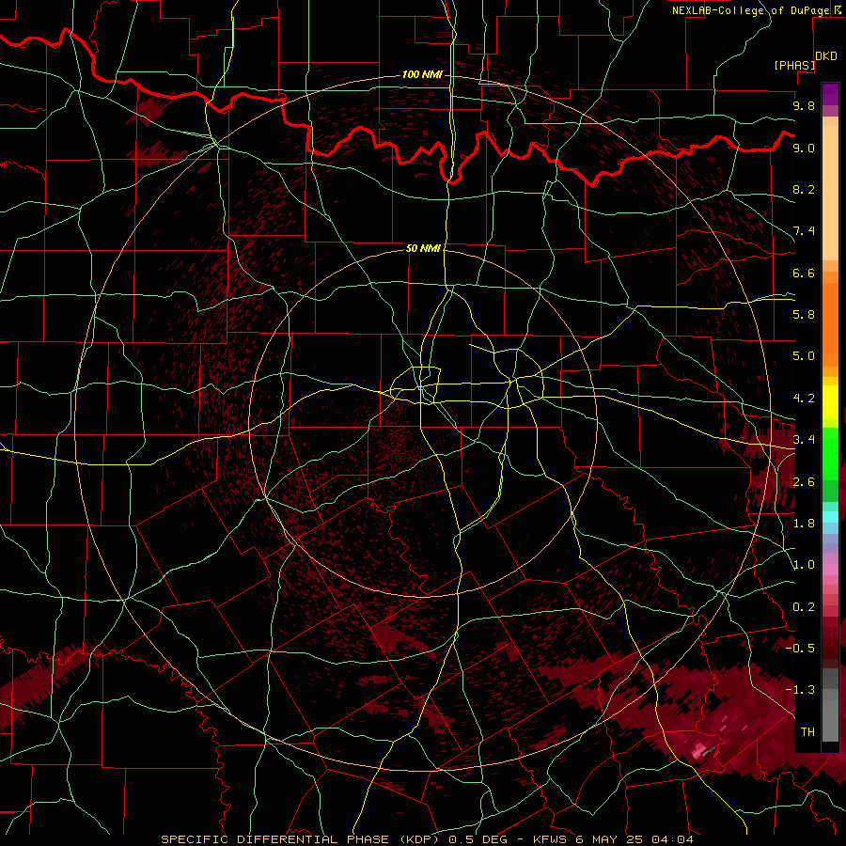
Task: Click the 0.2 scale value label
Action: [x=804, y=607]
